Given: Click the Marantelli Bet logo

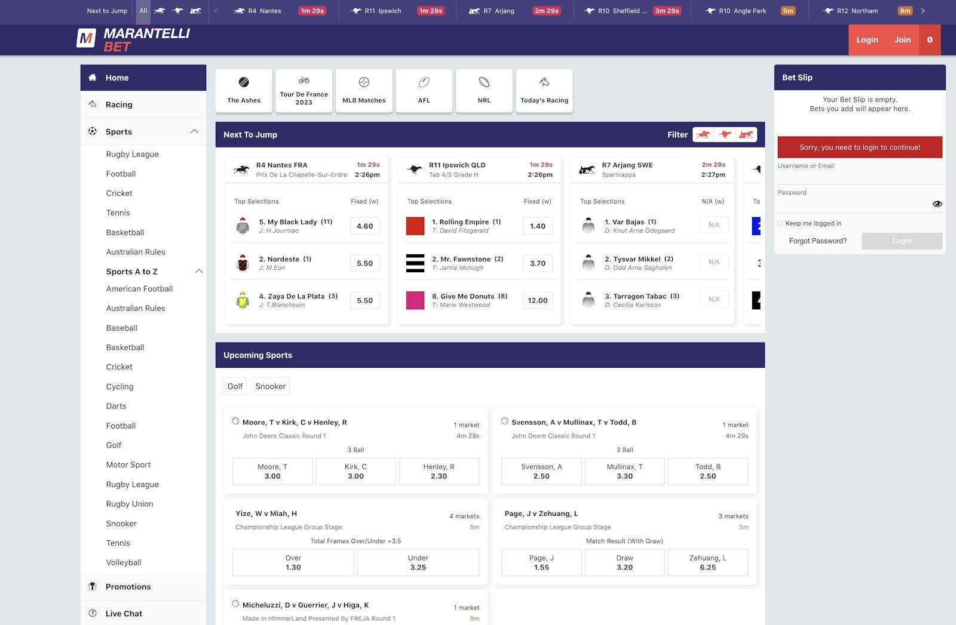Looking at the screenshot, I should (133, 39).
